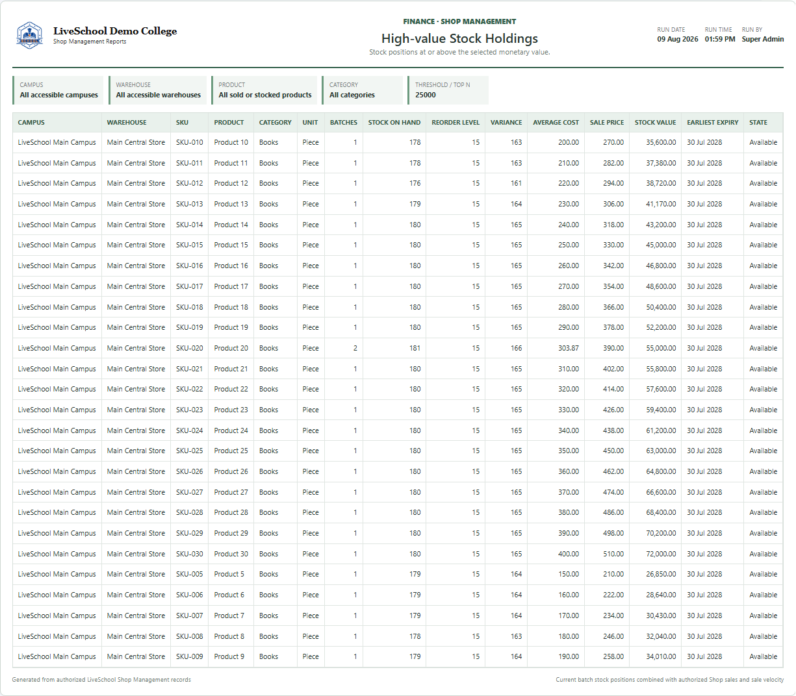Click the SKU-029 cell
The height and width of the screenshot is (696, 796).
[x=189, y=533]
